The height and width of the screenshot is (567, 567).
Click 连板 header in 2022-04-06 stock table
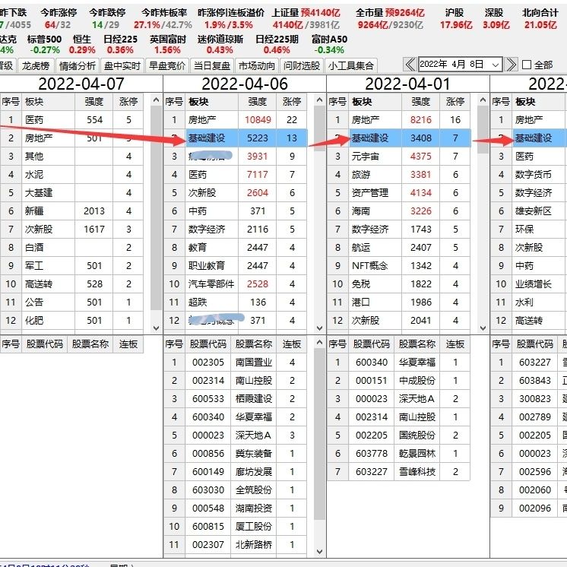click(x=291, y=344)
